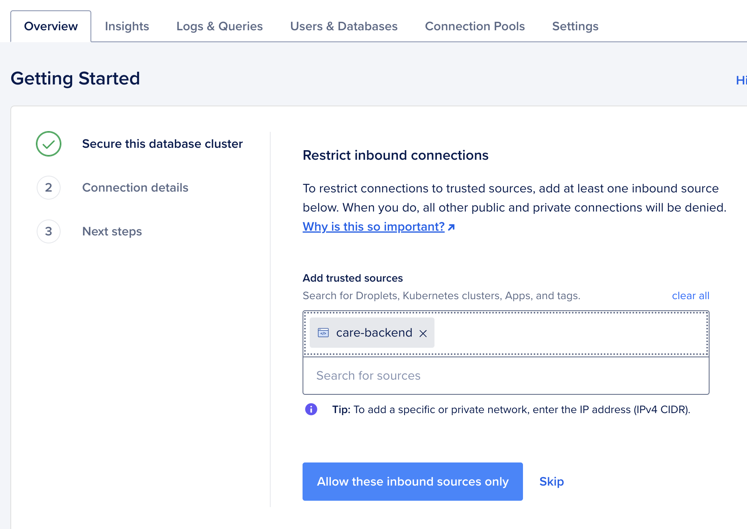Image resolution: width=747 pixels, height=529 pixels.
Task: Click the step 2 circle indicator
Action: pyautogui.click(x=48, y=188)
